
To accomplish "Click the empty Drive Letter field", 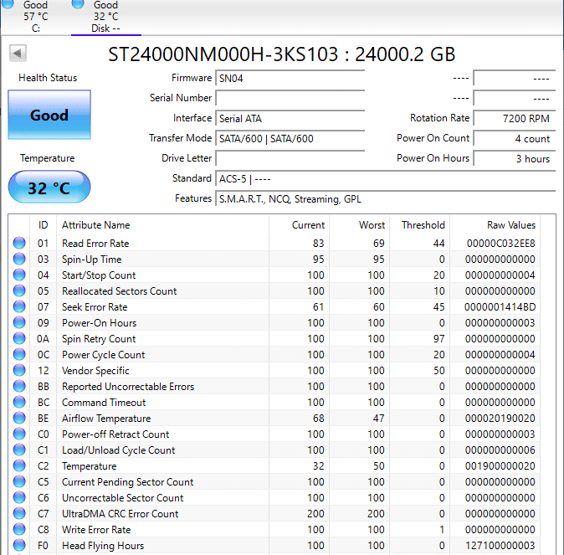I will click(x=290, y=159).
